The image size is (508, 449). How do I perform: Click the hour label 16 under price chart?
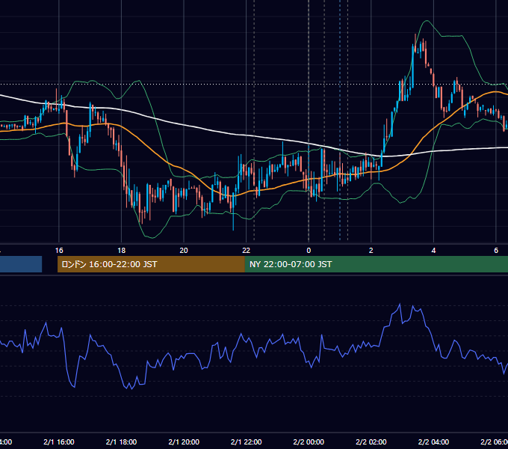click(59, 251)
